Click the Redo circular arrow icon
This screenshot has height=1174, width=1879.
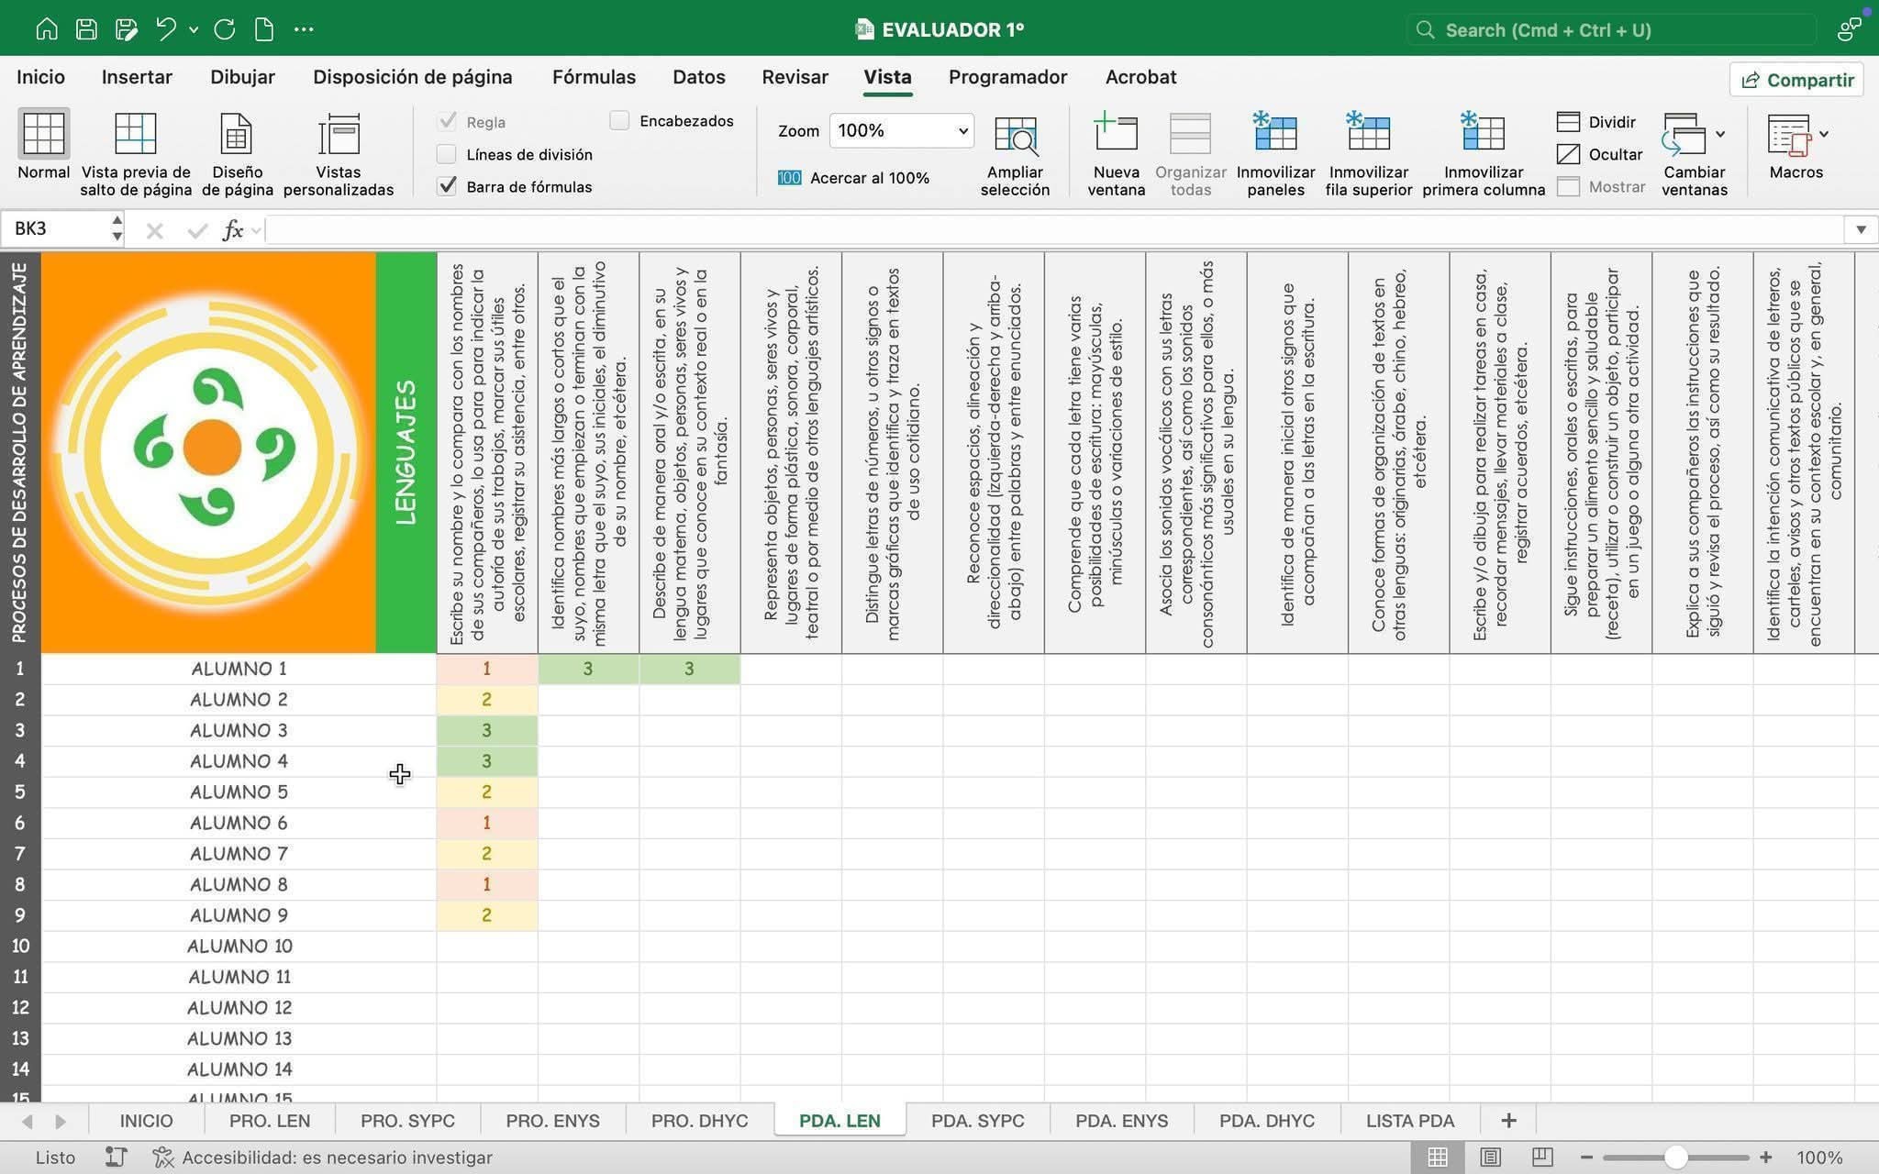225,29
